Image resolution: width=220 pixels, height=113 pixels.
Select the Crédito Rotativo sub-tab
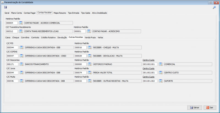coord(48,37)
